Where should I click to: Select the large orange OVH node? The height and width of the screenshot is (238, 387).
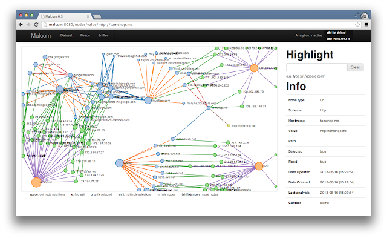point(259,166)
